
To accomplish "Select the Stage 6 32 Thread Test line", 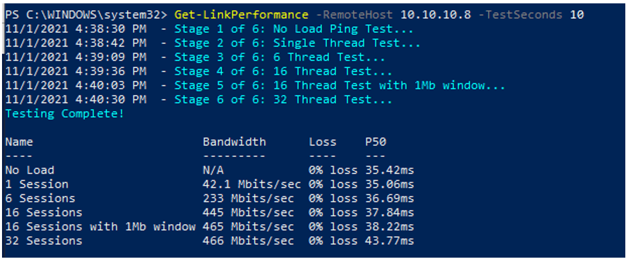I will pos(198,100).
